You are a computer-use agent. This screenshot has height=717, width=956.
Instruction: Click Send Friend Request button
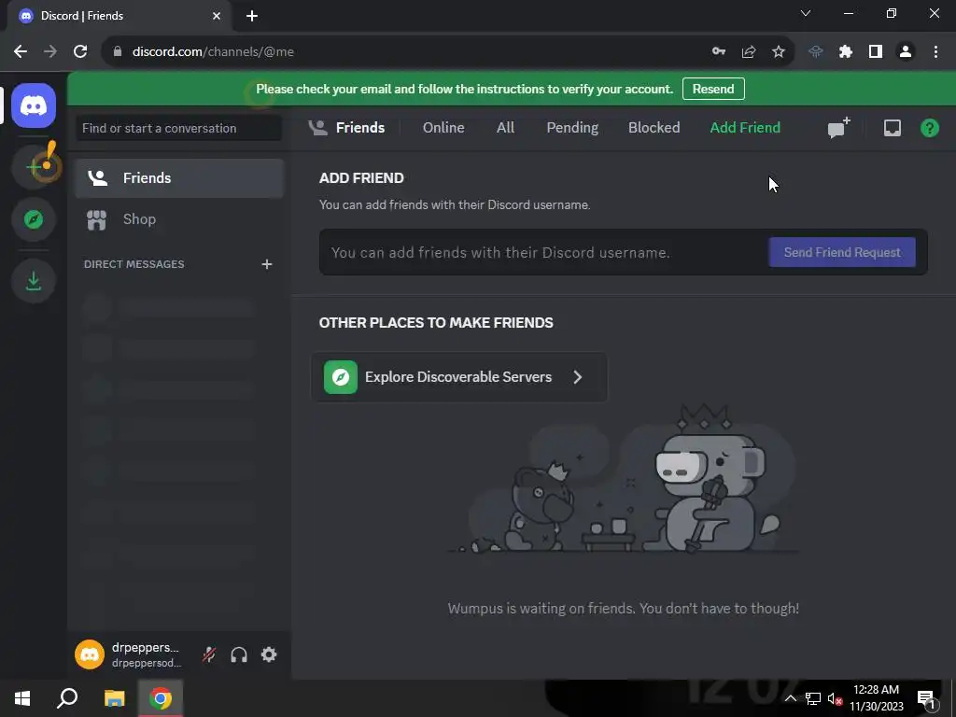[x=842, y=252]
